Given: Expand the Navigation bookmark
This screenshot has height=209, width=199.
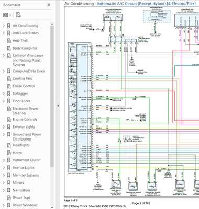Looking at the screenshot, I should tap(4, 190).
